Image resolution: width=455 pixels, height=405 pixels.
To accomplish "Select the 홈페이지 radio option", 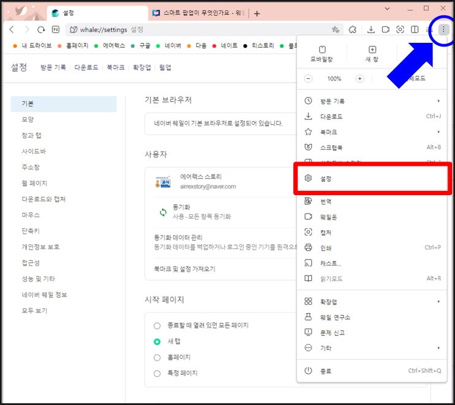I will pos(157,357).
